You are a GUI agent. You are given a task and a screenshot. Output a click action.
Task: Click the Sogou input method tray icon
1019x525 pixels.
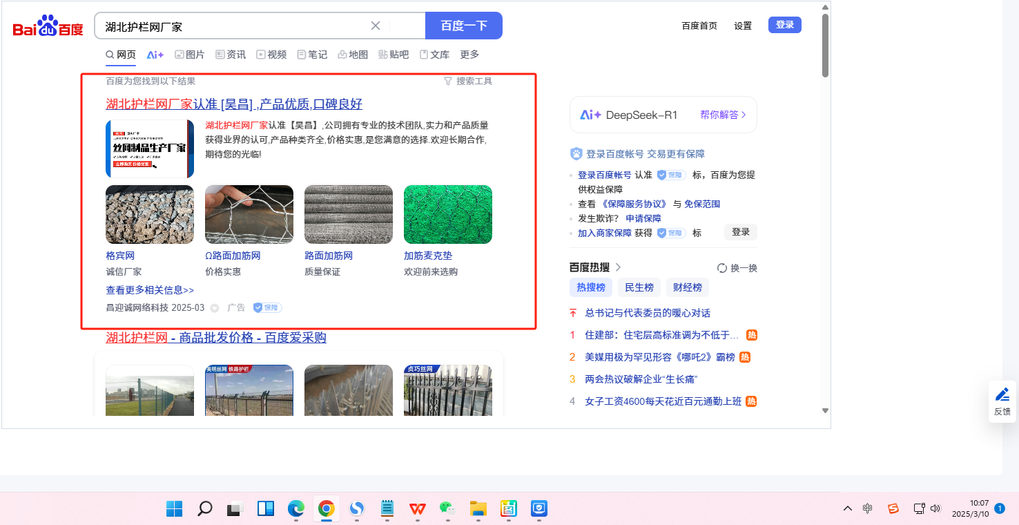click(x=893, y=509)
